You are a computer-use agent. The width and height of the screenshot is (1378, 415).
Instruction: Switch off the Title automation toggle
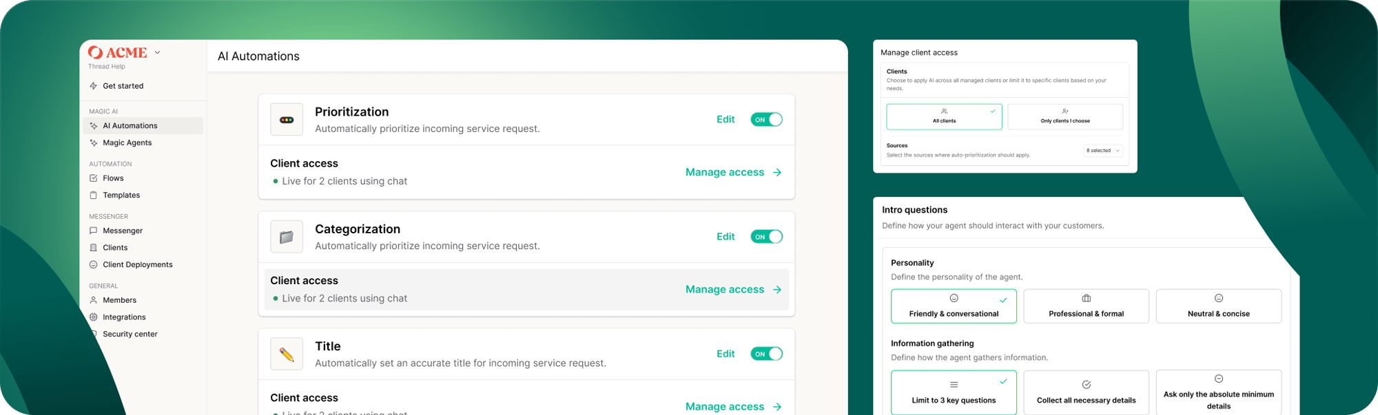766,354
